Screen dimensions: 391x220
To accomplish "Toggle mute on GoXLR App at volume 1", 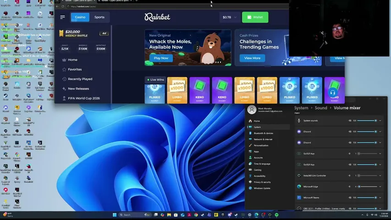I will [x=349, y=154].
